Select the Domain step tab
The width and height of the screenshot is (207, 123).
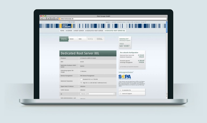click(73, 39)
